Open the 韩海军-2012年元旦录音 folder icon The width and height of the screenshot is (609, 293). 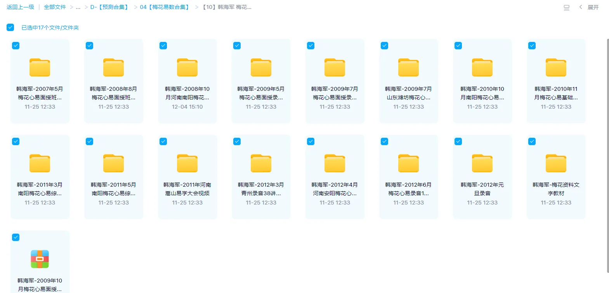tap(482, 163)
